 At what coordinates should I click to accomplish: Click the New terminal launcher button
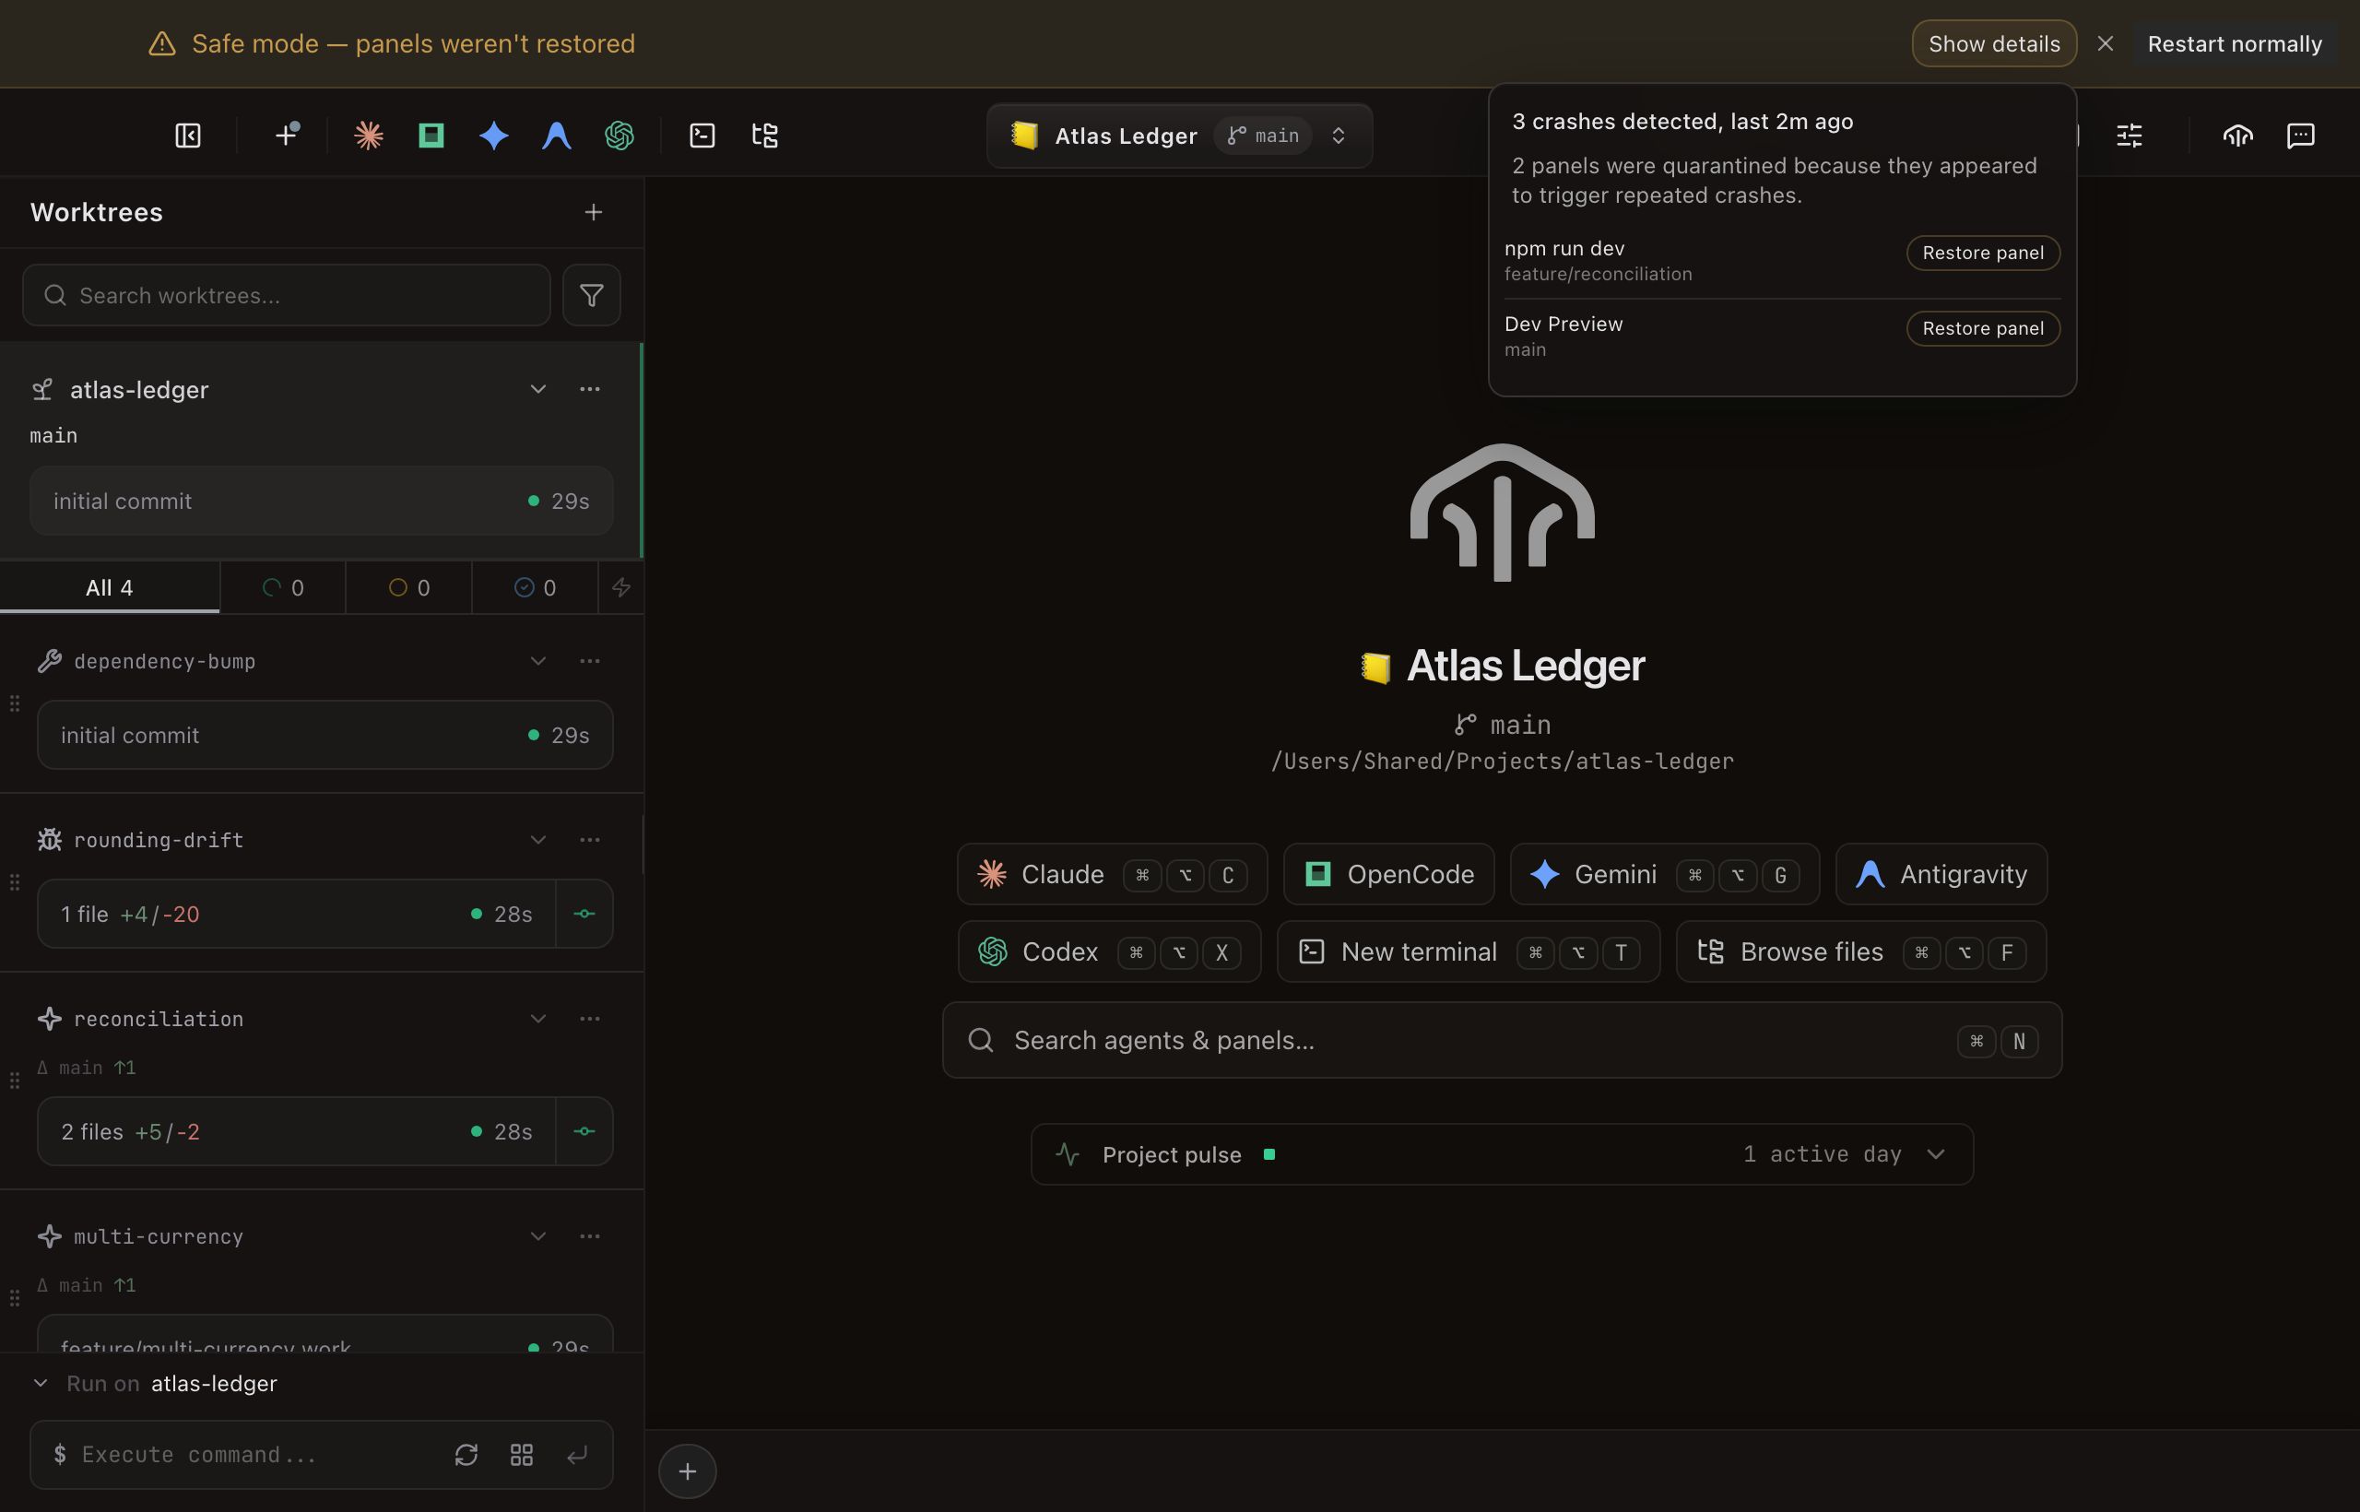click(1469, 951)
